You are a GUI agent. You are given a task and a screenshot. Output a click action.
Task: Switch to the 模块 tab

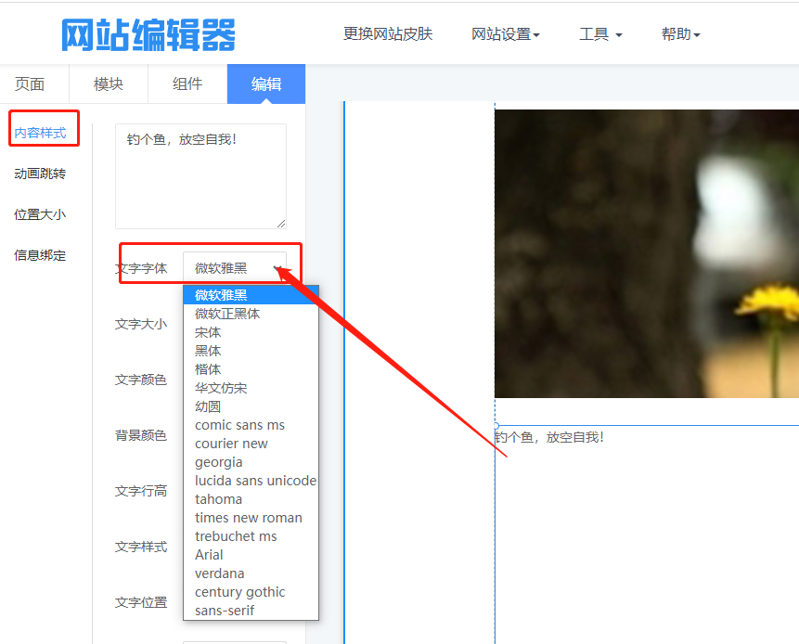tap(108, 84)
